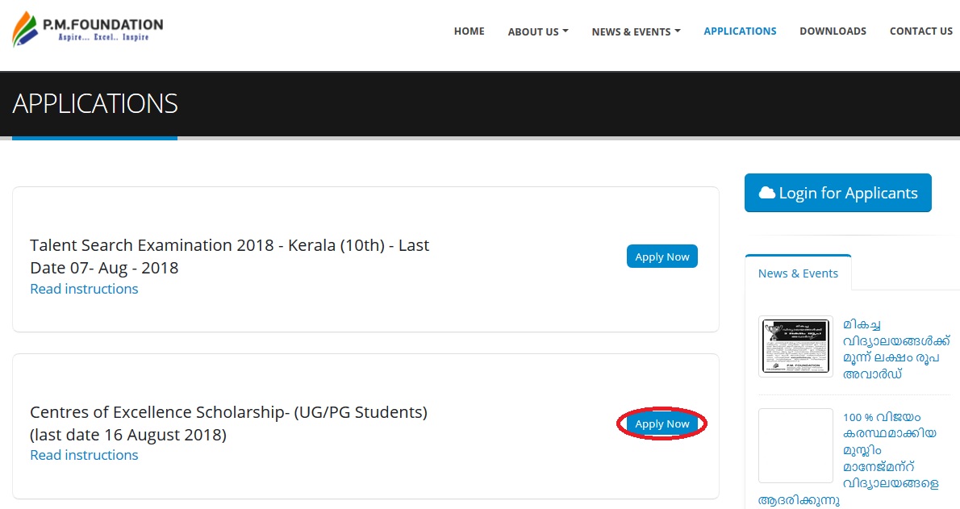
Task: Switch to the News & Events sidebar tab
Action: pos(798,273)
